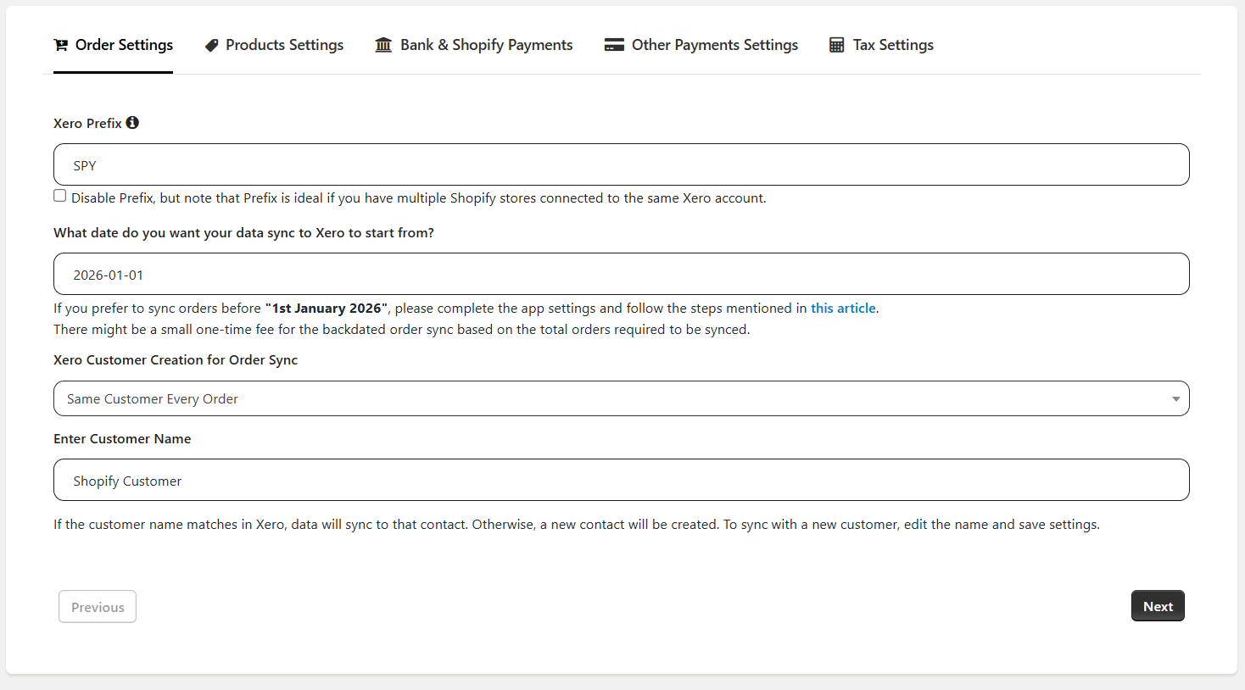Click the Previous button

click(98, 607)
